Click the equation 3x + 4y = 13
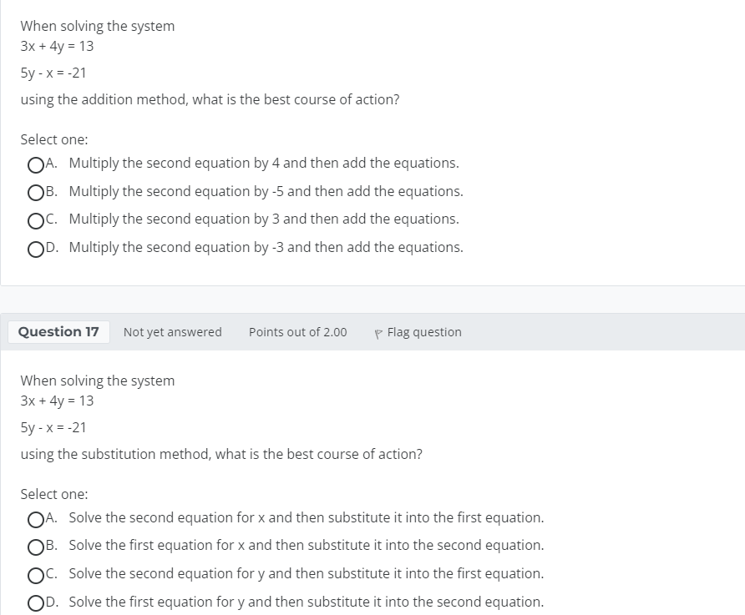The height and width of the screenshot is (615, 745). click(57, 47)
